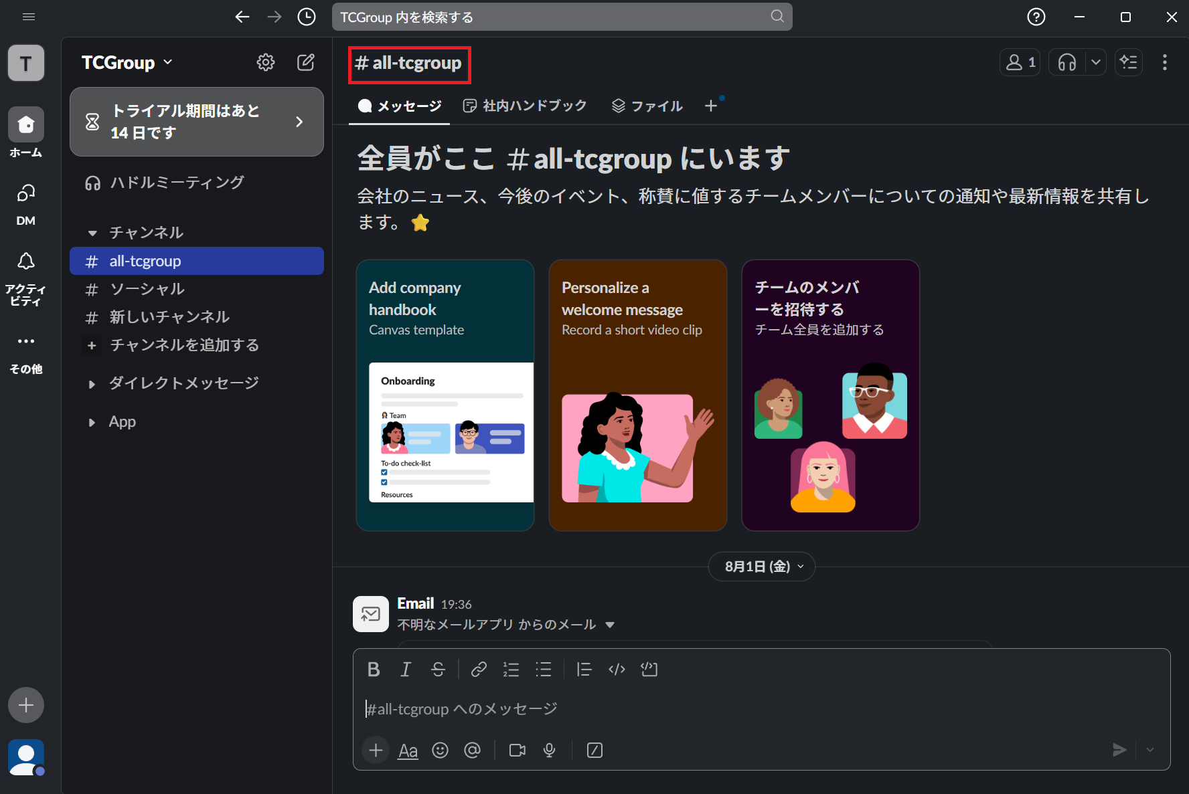Start a huddle using the headphones toggle
Screen dimensions: 1189x794
[x=1067, y=62]
